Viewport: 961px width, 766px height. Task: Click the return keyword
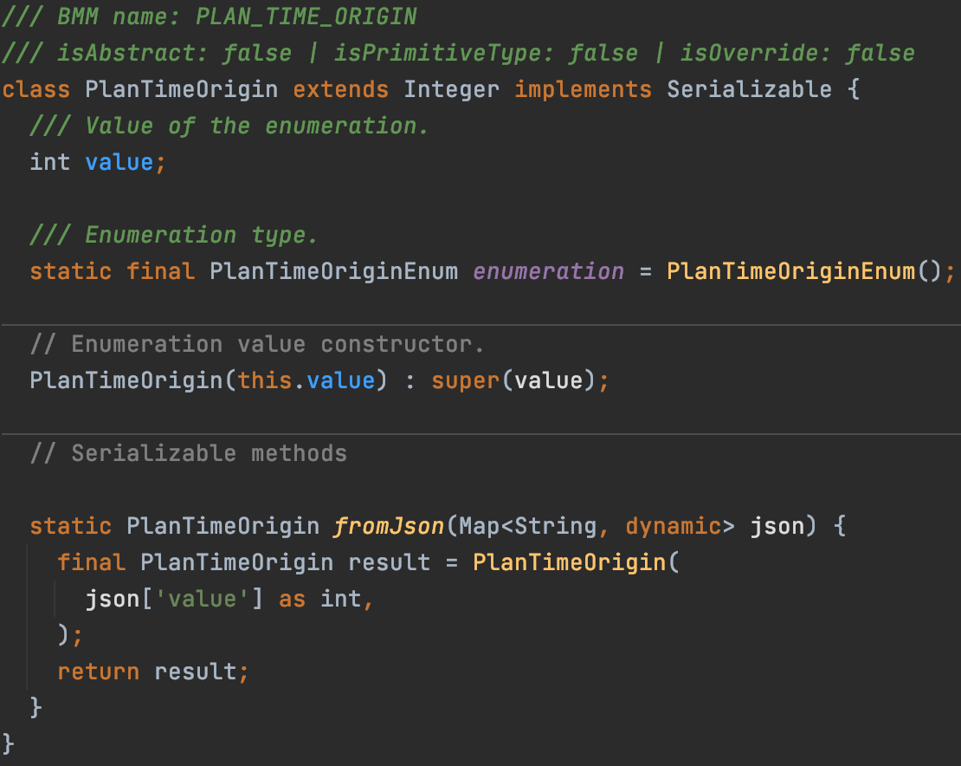(98, 672)
